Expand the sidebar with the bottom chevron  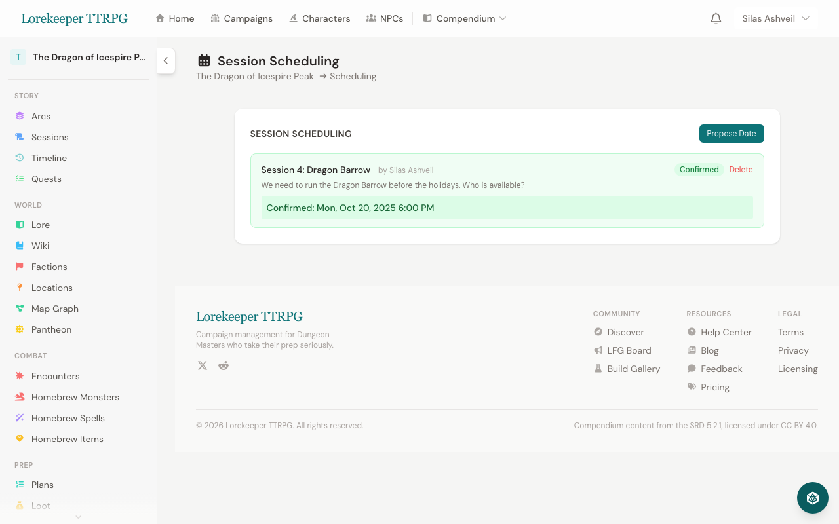(x=78, y=517)
